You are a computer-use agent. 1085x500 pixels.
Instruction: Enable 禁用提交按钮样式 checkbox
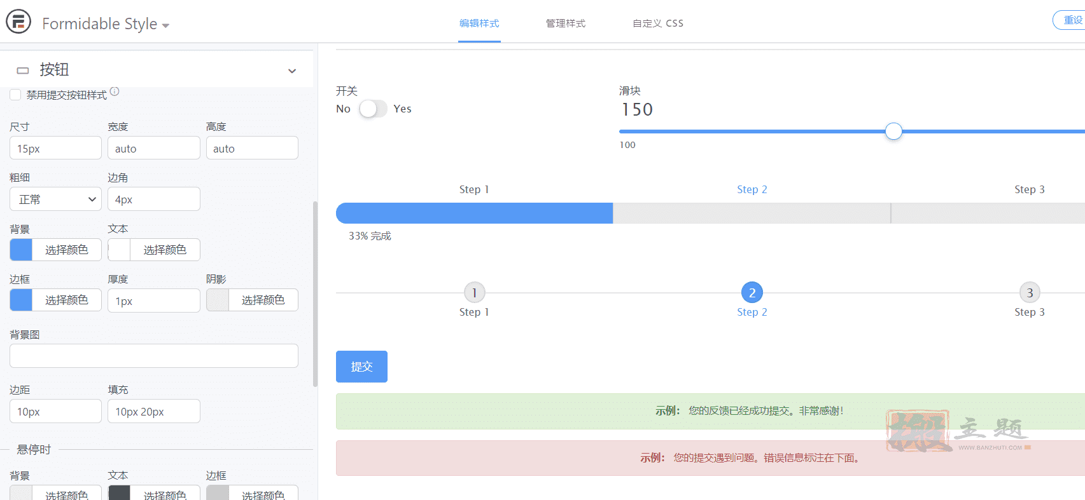click(15, 95)
